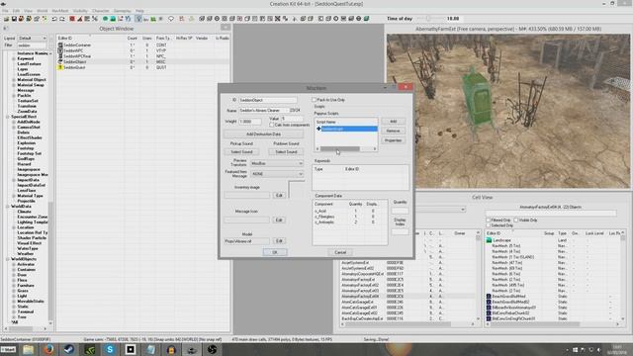Click the Firefox taskbar icon
Image resolution: width=633 pixels, height=356 pixels.
click(x=48, y=349)
